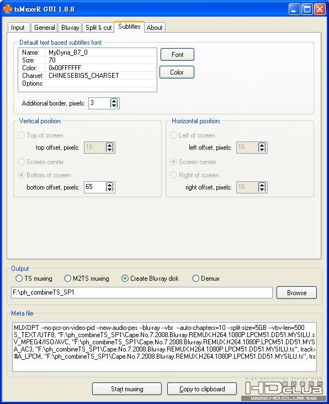Minimize the tsMuxeR GUI window

pos(294,9)
